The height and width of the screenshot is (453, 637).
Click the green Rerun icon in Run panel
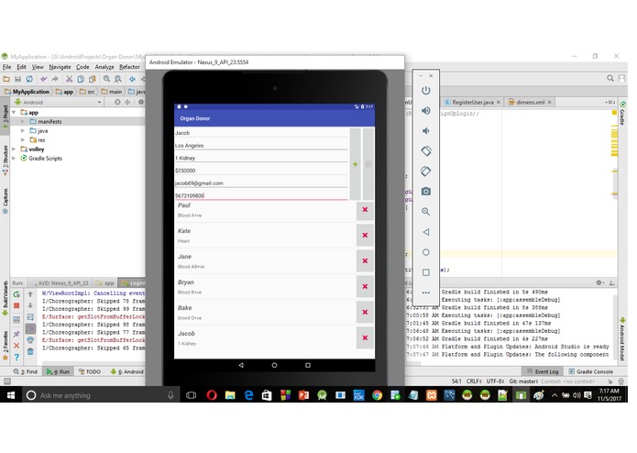click(x=16, y=293)
